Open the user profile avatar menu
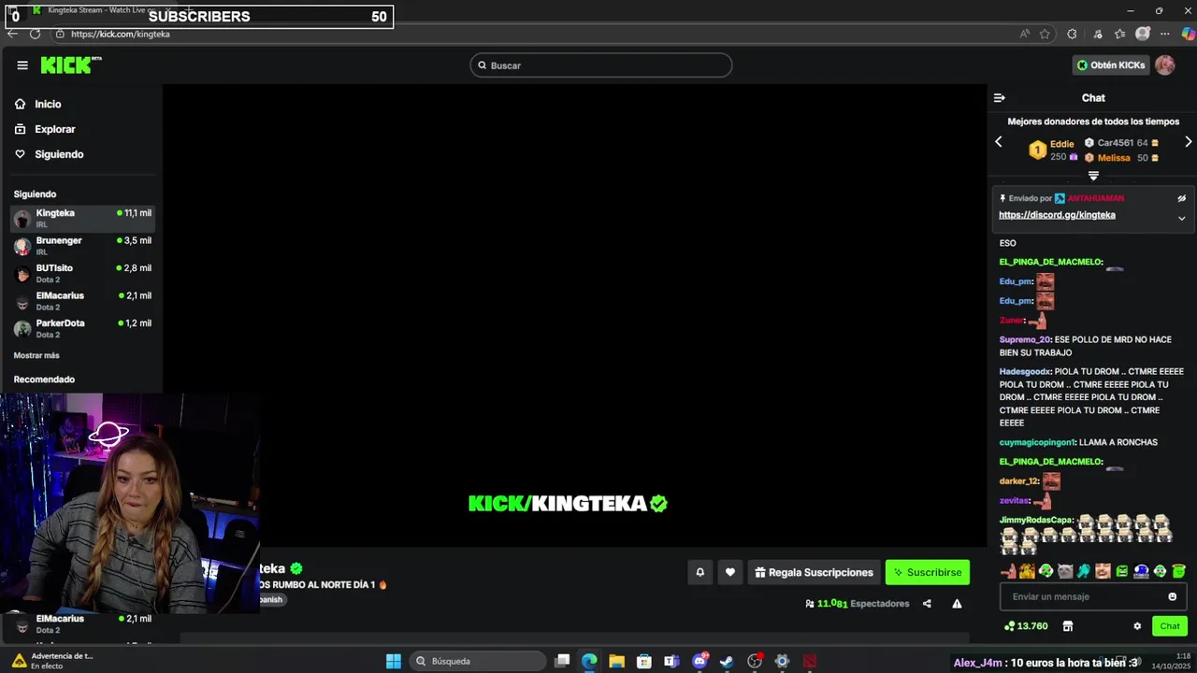 [1164, 65]
